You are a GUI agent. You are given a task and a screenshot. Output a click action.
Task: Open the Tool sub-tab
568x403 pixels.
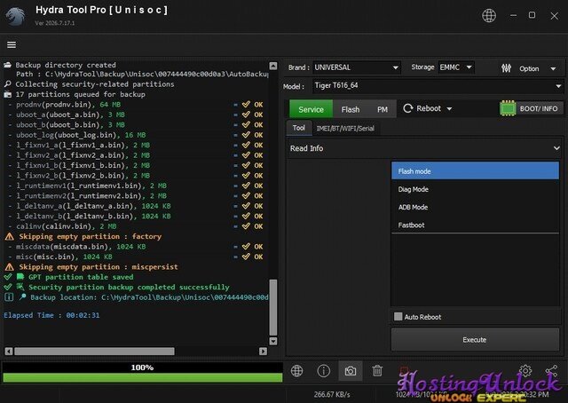[299, 128]
